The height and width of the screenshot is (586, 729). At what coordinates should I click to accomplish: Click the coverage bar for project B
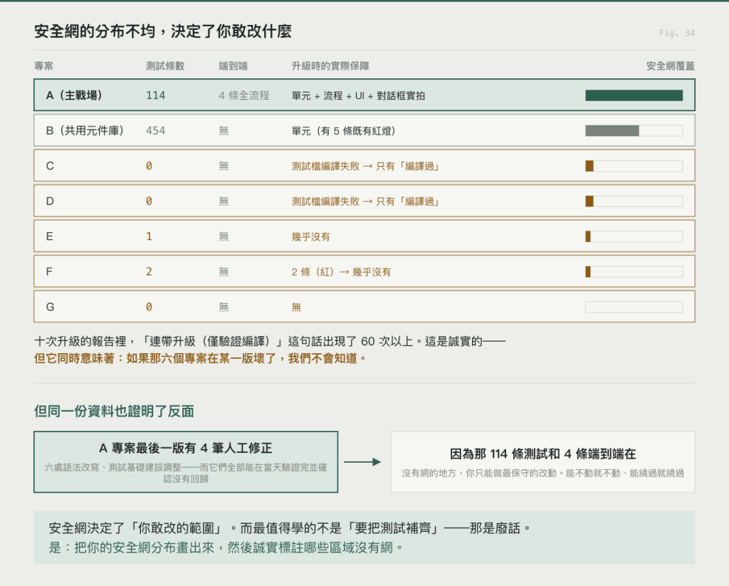point(634,131)
